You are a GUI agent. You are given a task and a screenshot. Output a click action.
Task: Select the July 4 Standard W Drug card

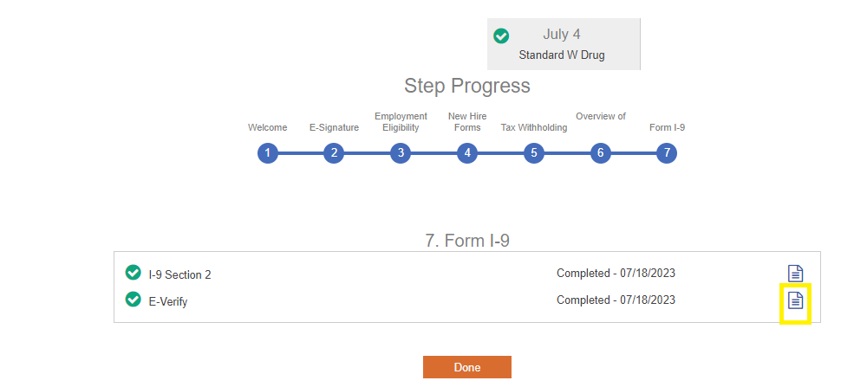point(563,43)
